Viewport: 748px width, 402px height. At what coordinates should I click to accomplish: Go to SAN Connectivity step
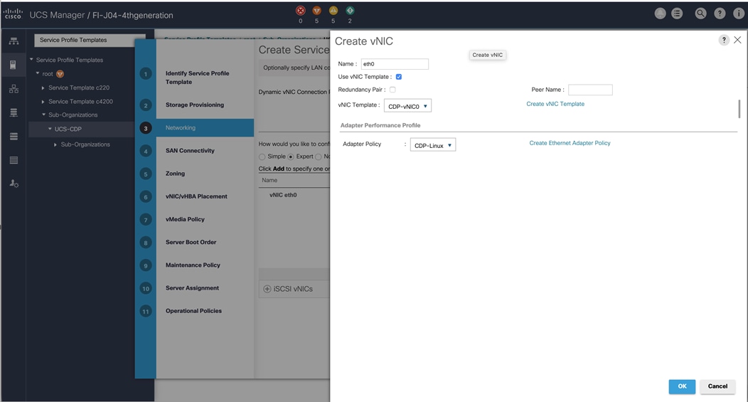190,151
